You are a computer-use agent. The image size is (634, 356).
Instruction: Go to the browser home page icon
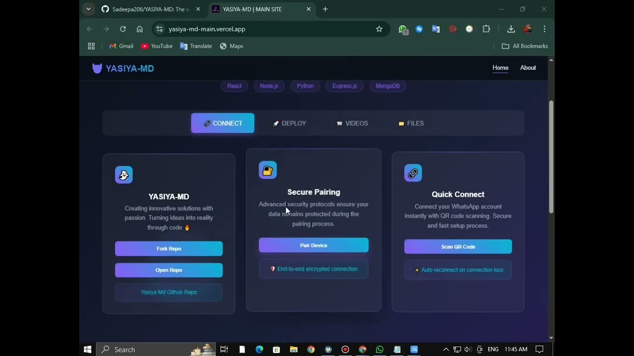pos(140,29)
